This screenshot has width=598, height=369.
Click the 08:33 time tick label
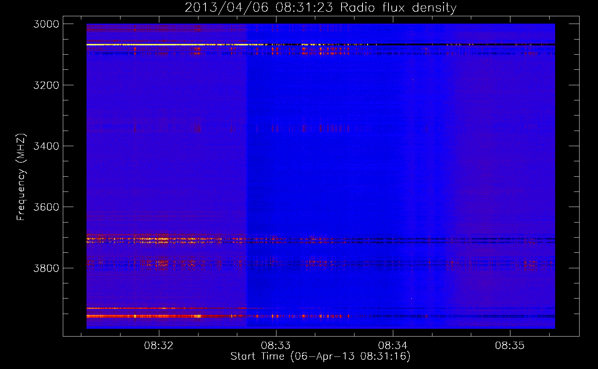276,346
